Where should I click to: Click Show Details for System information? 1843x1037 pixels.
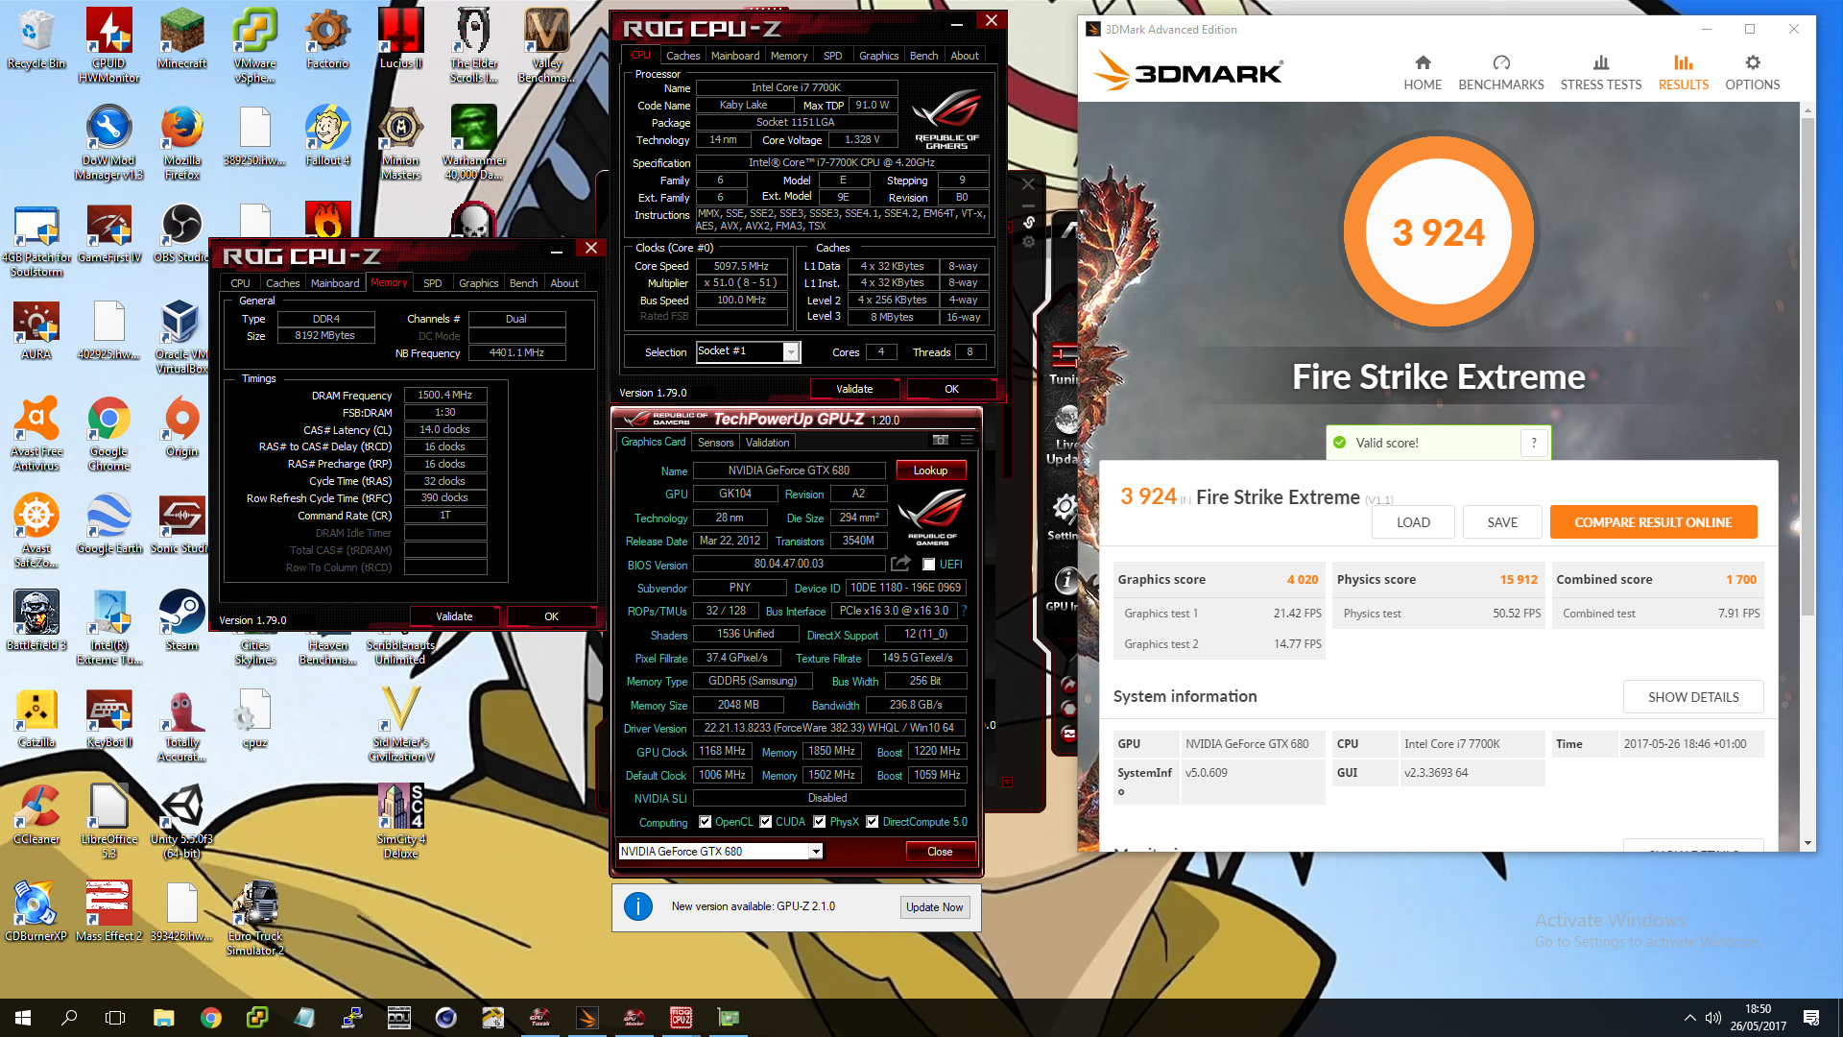(1693, 697)
